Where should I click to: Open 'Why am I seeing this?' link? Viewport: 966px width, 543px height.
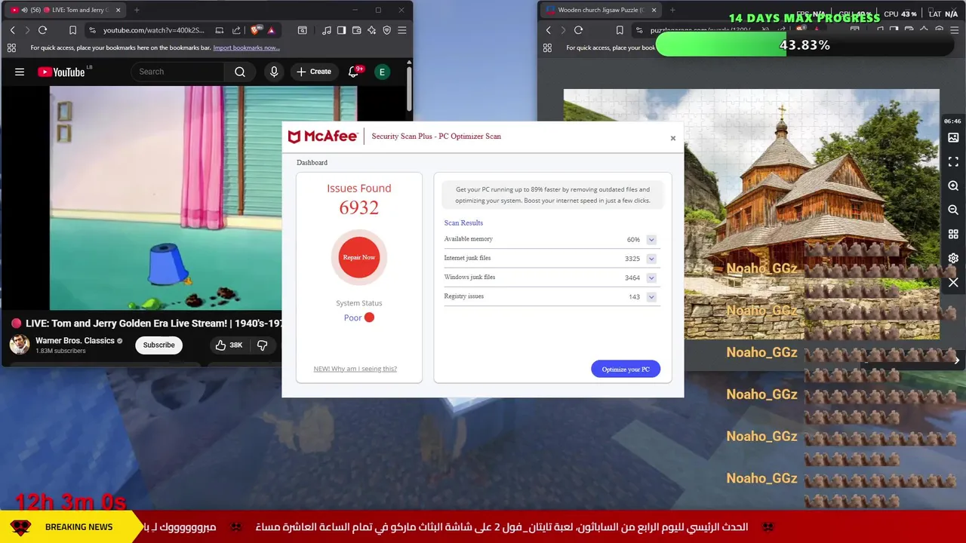click(355, 369)
